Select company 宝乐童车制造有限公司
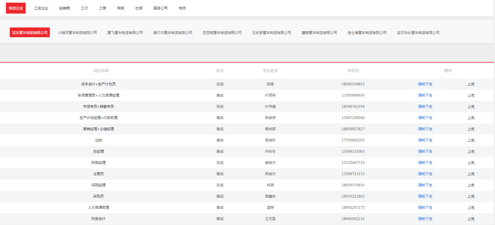 (30, 32)
